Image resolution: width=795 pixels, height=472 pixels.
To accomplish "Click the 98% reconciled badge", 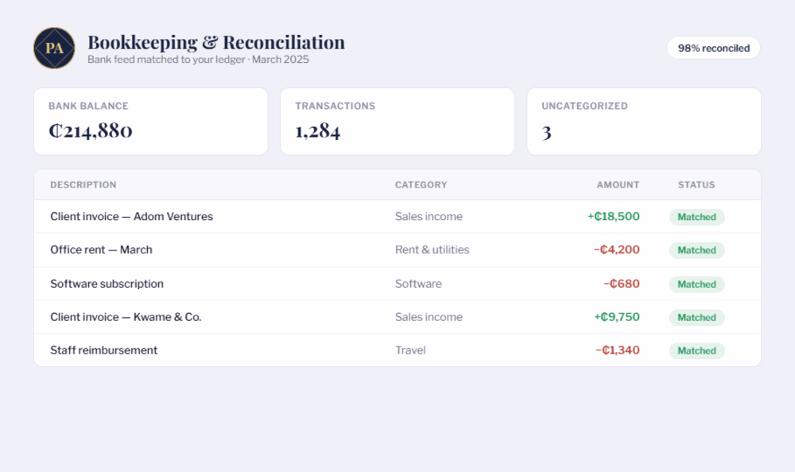I will tap(713, 48).
